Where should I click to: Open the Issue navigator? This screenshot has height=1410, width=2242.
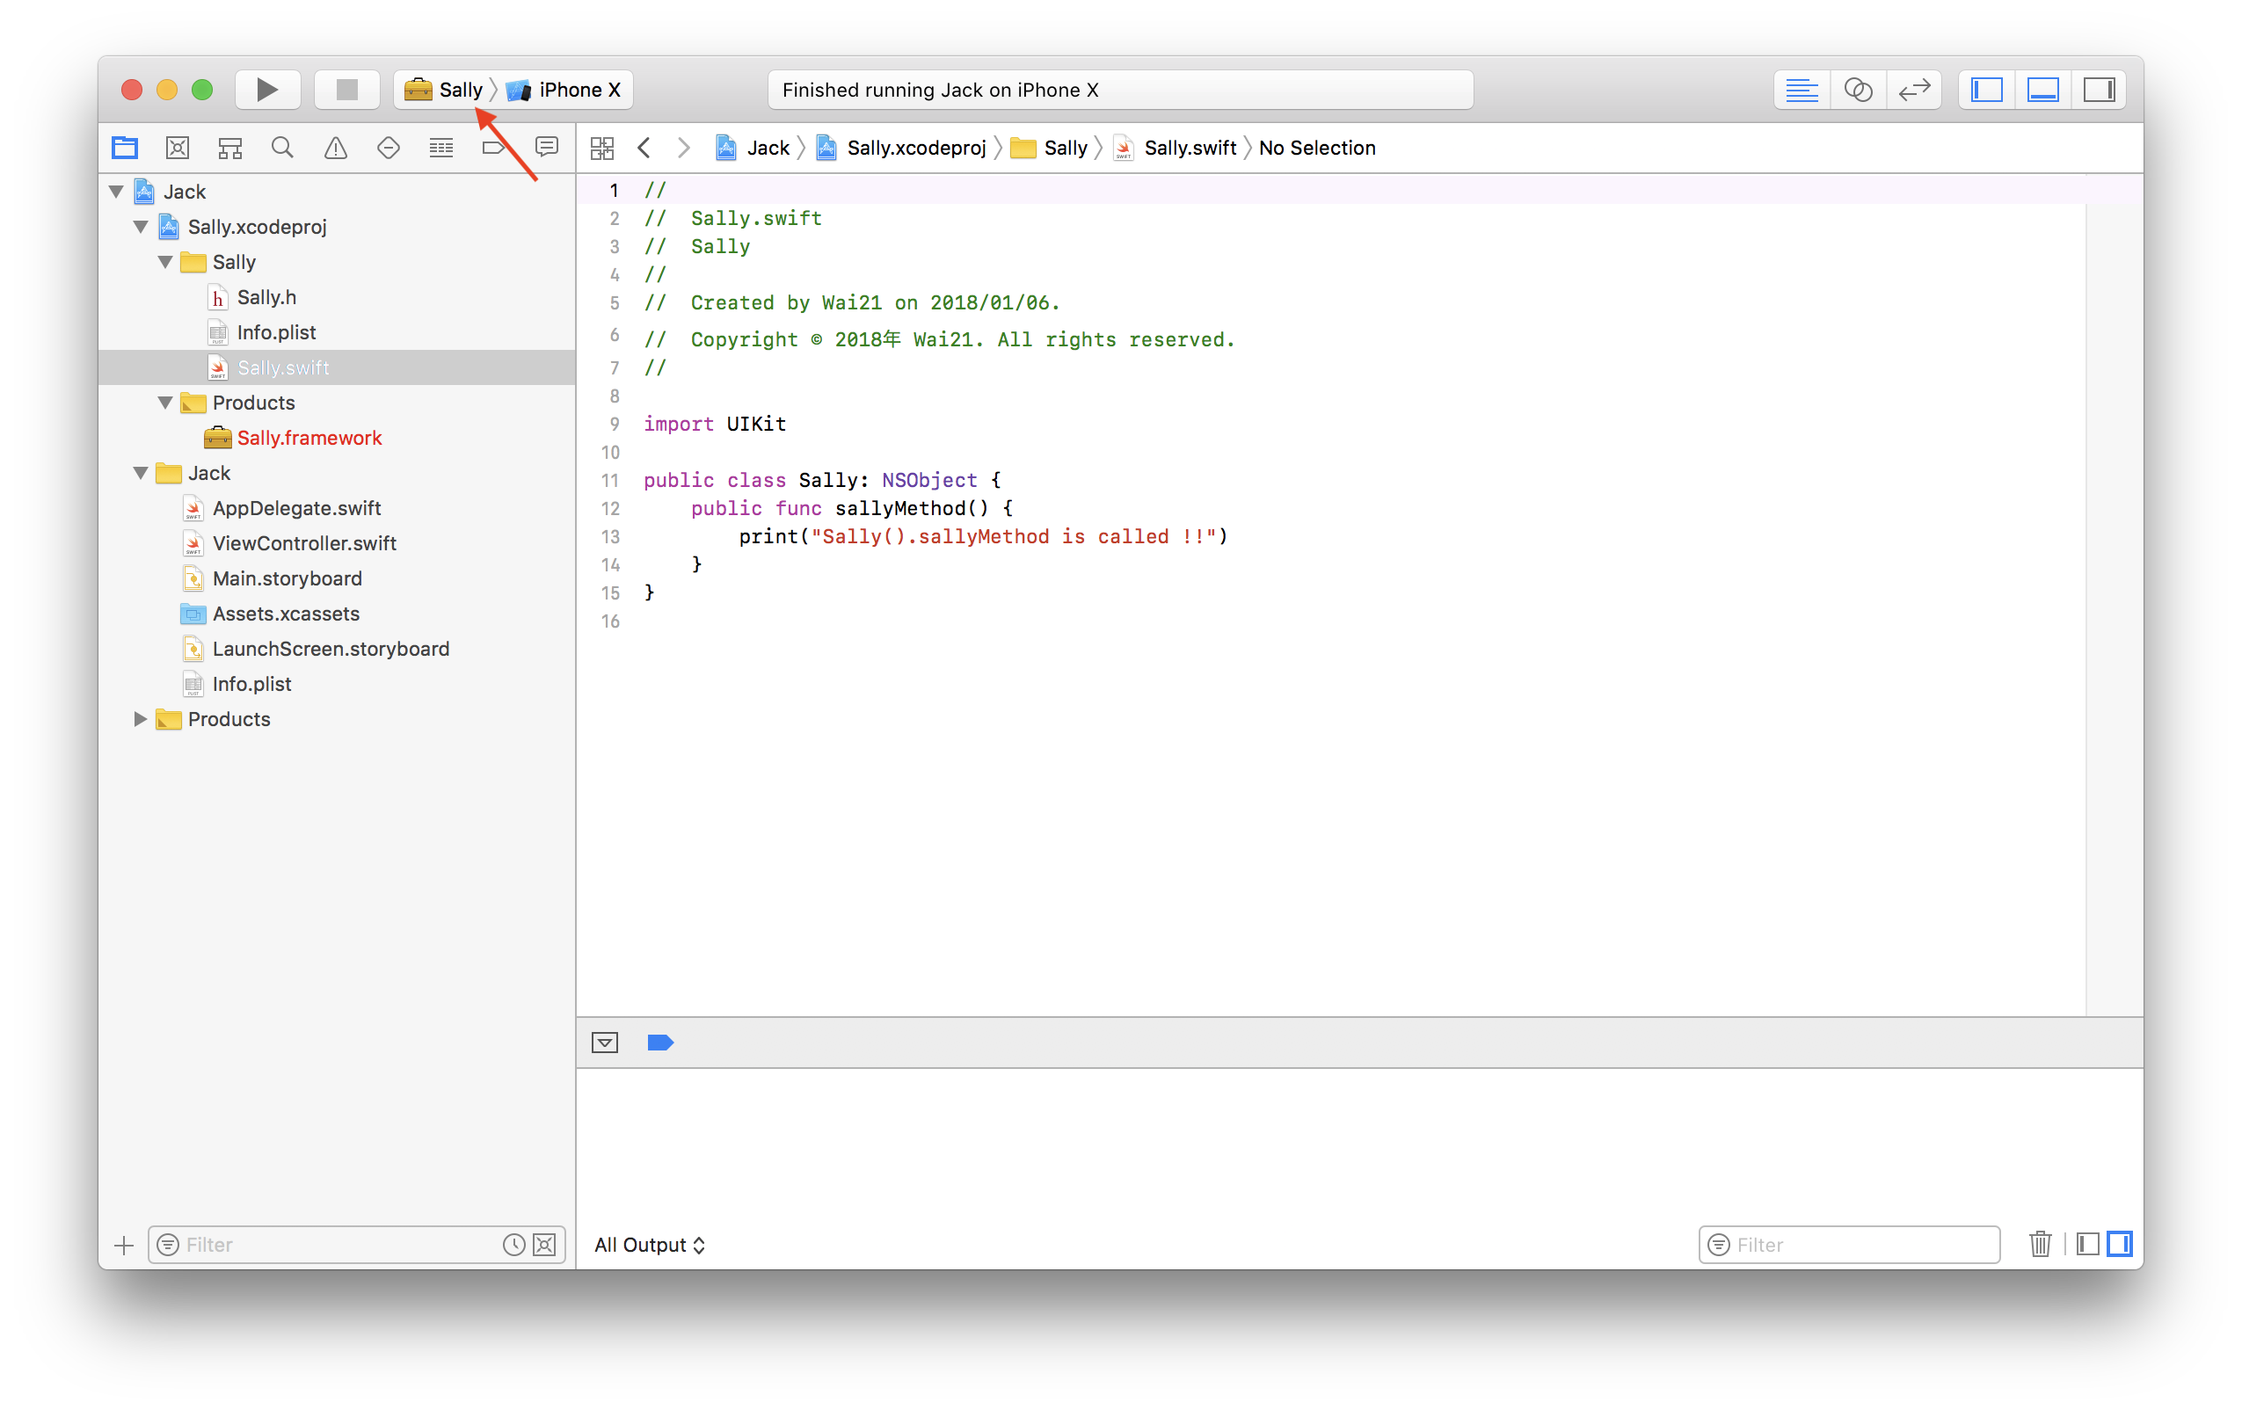click(x=335, y=147)
